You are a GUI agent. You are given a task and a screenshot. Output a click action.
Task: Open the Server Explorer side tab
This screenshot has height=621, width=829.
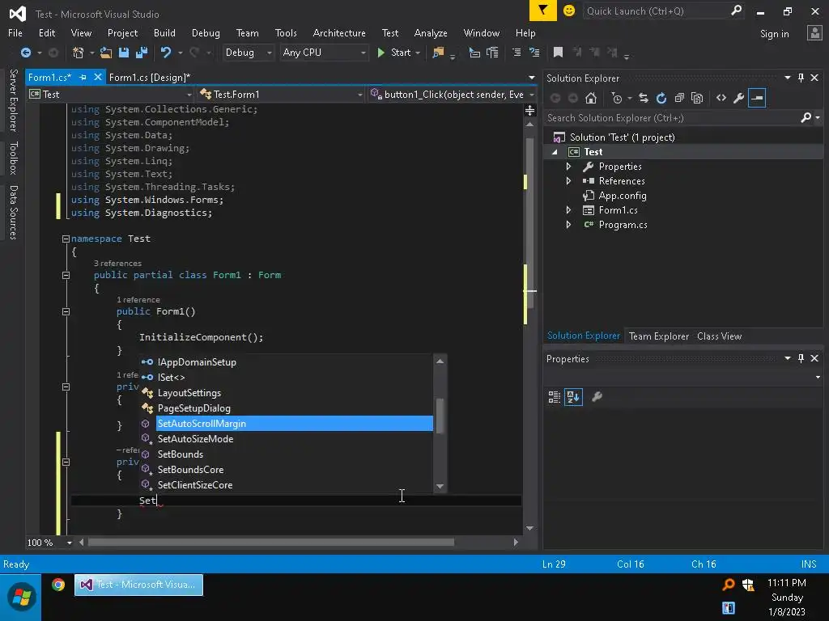click(13, 100)
